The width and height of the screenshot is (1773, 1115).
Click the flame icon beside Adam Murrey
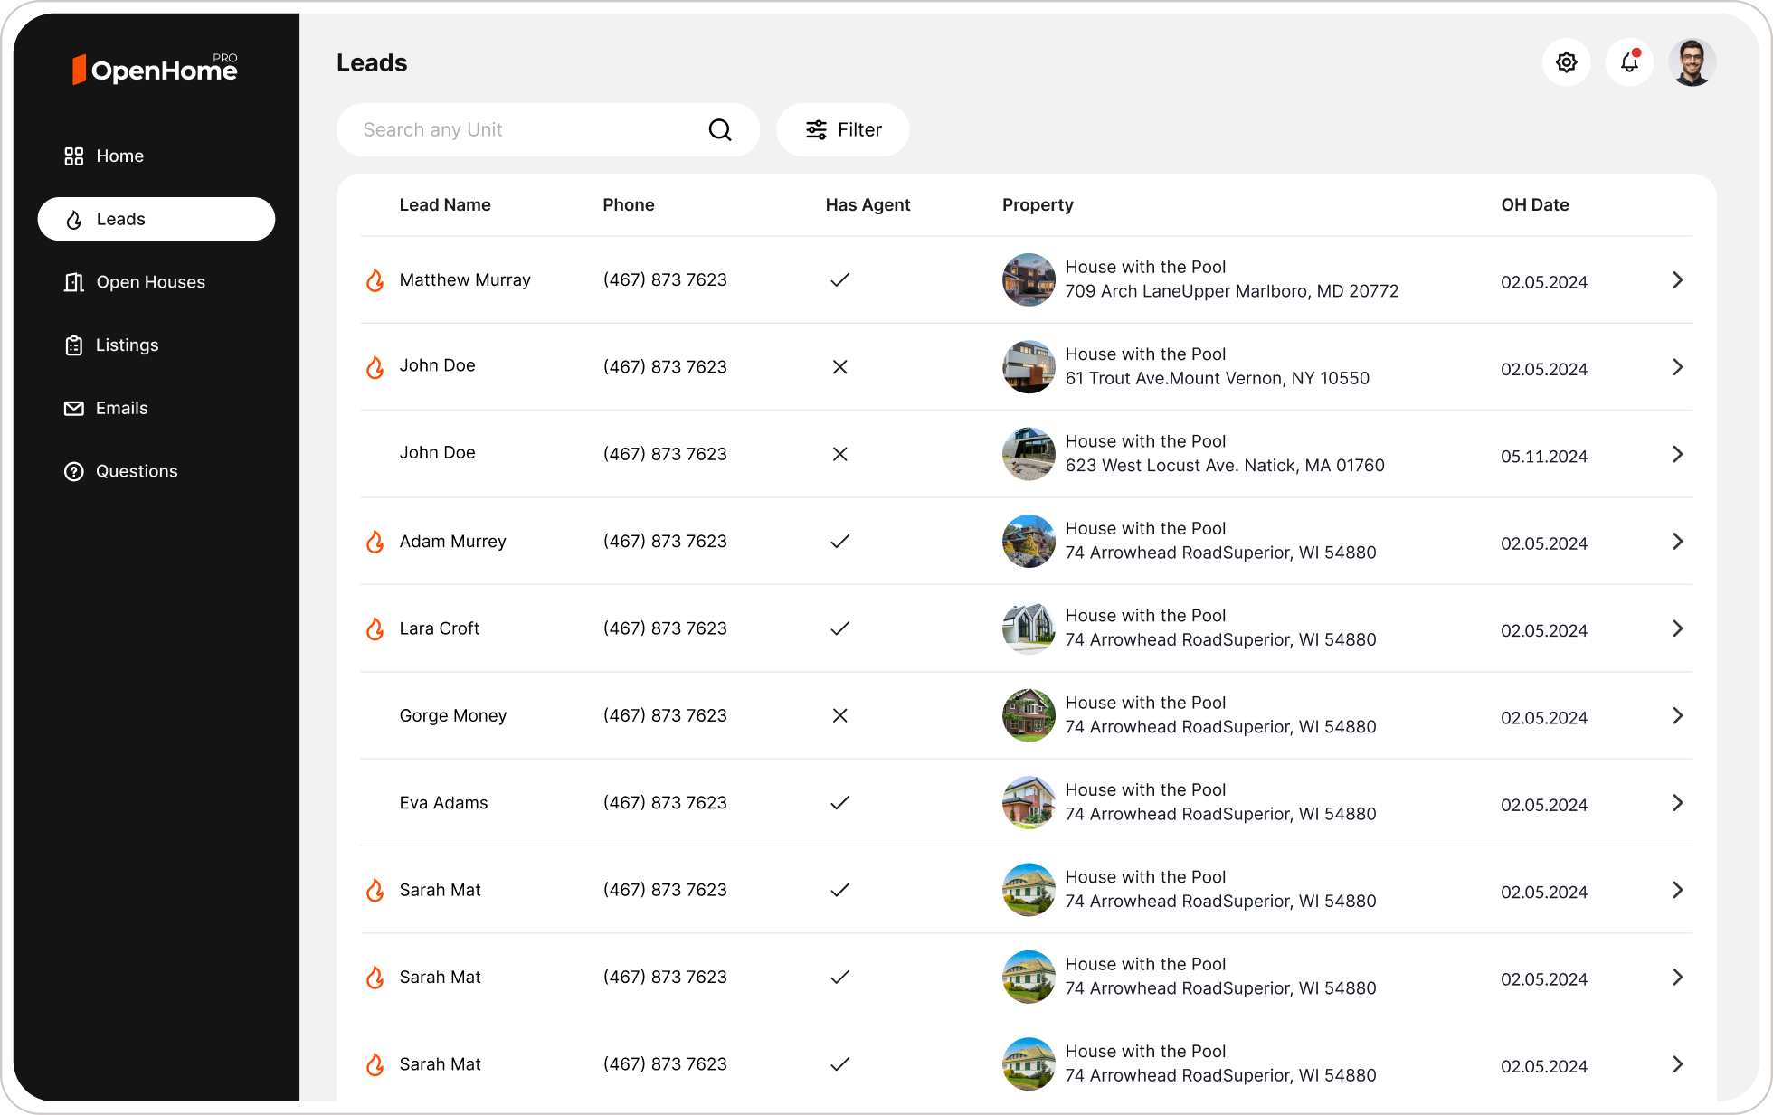point(375,542)
